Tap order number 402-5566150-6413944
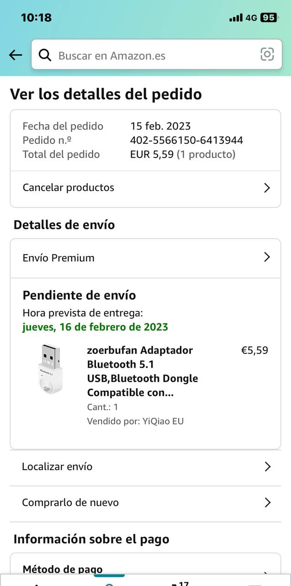Image resolution: width=291 pixels, height=586 pixels. [x=186, y=140]
